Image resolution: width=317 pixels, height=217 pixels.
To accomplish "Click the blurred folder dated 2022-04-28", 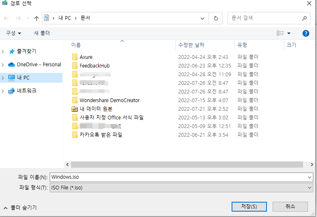I will [95, 75].
